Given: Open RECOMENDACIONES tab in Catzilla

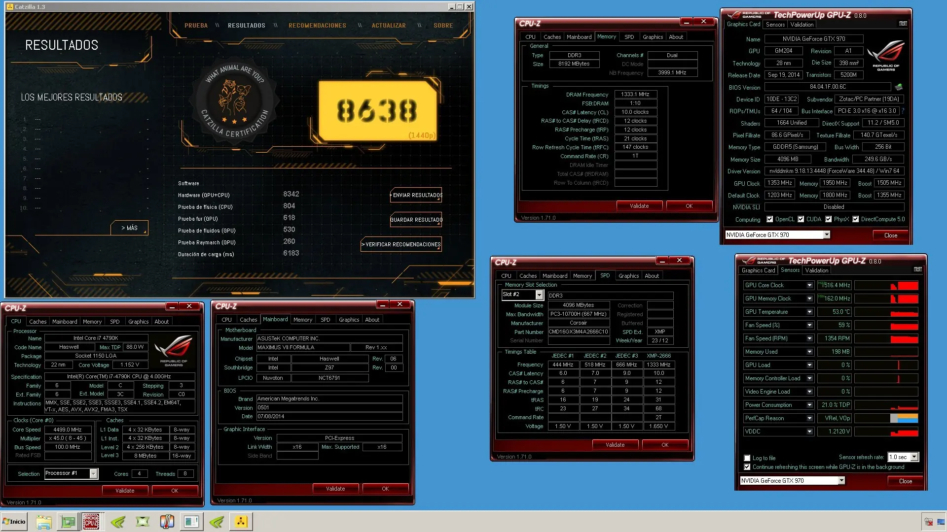Looking at the screenshot, I should (317, 26).
